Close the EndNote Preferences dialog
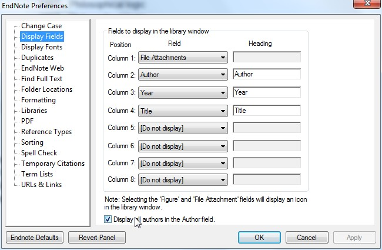382x250 pixels. [x=367, y=4]
